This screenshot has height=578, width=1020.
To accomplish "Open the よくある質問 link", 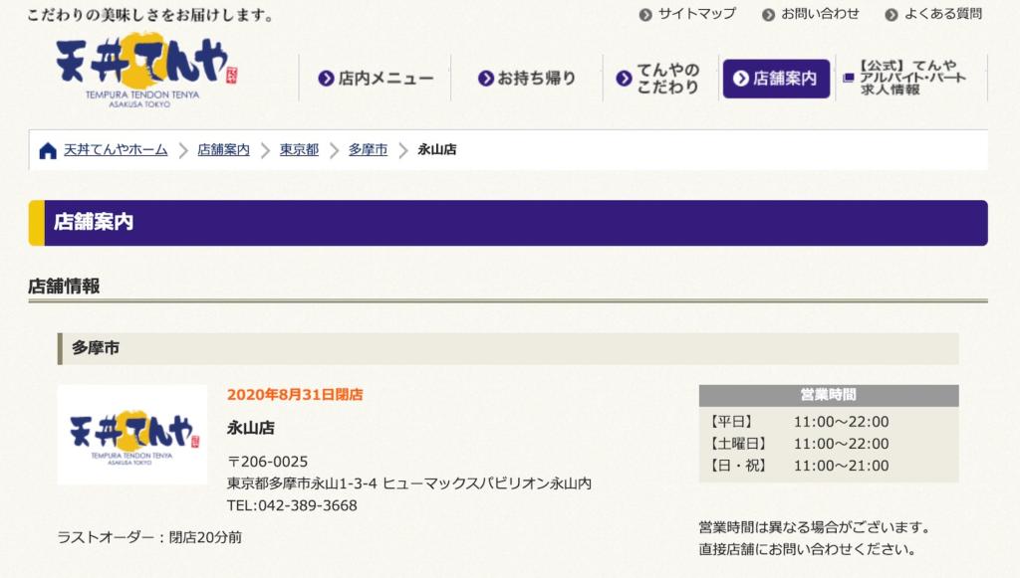I will (942, 14).
